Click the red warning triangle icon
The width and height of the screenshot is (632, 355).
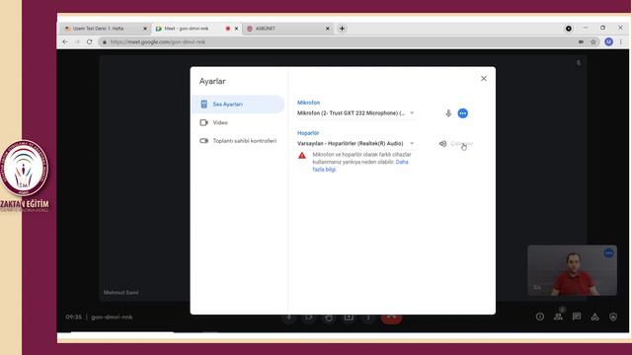[x=302, y=156]
